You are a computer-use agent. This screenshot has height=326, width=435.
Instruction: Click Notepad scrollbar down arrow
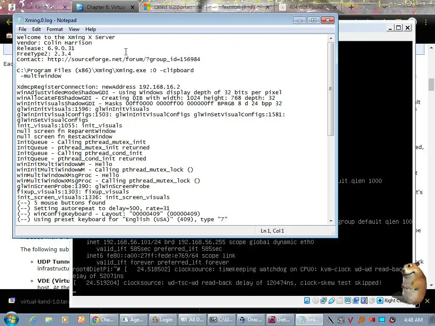(330, 221)
